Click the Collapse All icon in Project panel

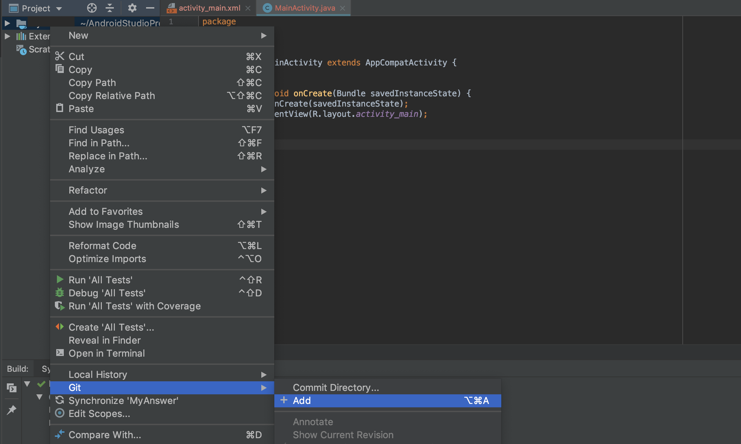pos(110,8)
